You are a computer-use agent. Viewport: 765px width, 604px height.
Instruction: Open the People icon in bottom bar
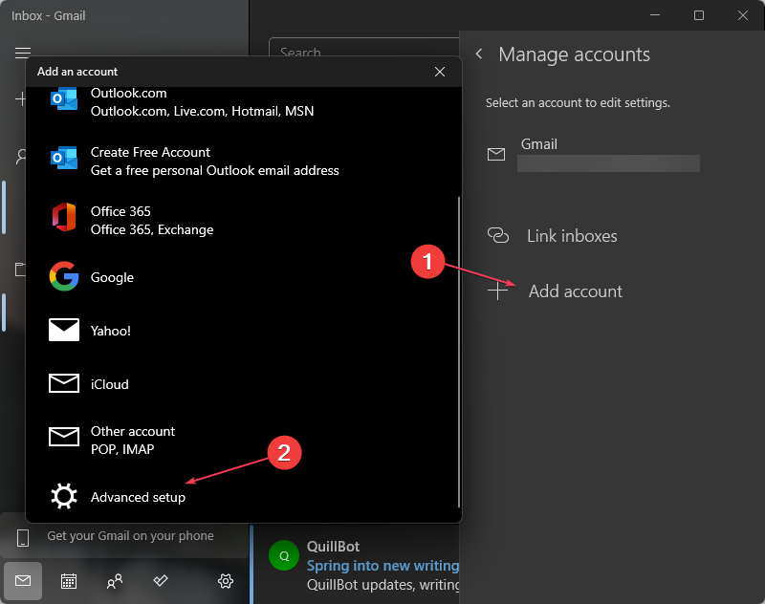pyautogui.click(x=115, y=580)
